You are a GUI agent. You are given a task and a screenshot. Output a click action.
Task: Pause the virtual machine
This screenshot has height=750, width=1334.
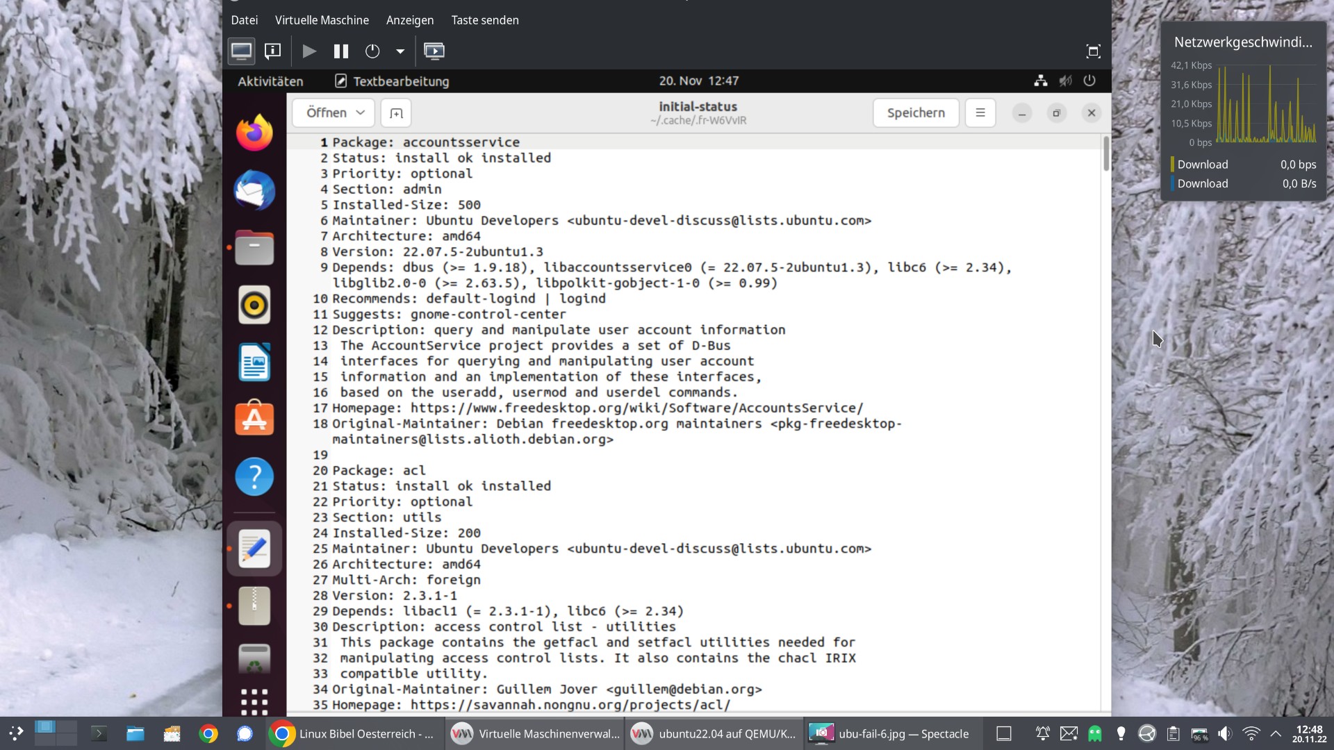click(x=340, y=51)
